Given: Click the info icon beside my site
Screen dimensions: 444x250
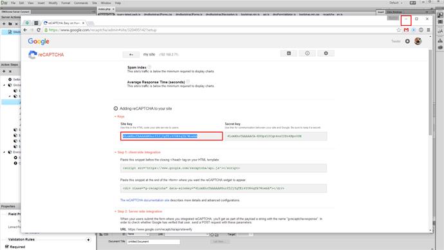Looking at the screenshot, I should 307,53.
